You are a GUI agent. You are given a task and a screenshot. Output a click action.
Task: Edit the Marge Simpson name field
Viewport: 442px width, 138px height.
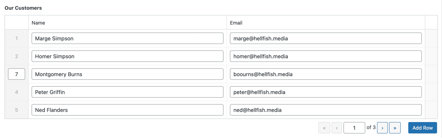[127, 38]
